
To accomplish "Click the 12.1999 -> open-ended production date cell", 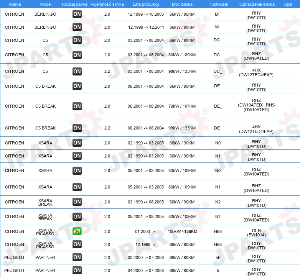I will pyautogui.click(x=145, y=244).
